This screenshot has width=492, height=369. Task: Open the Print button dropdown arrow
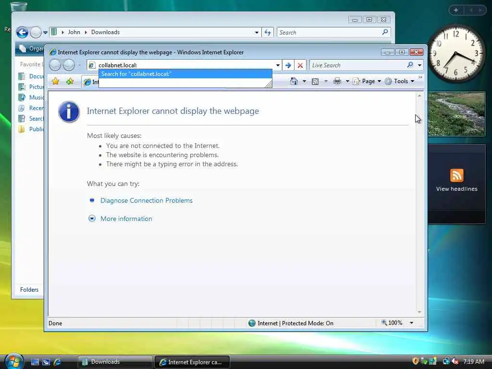tap(347, 82)
